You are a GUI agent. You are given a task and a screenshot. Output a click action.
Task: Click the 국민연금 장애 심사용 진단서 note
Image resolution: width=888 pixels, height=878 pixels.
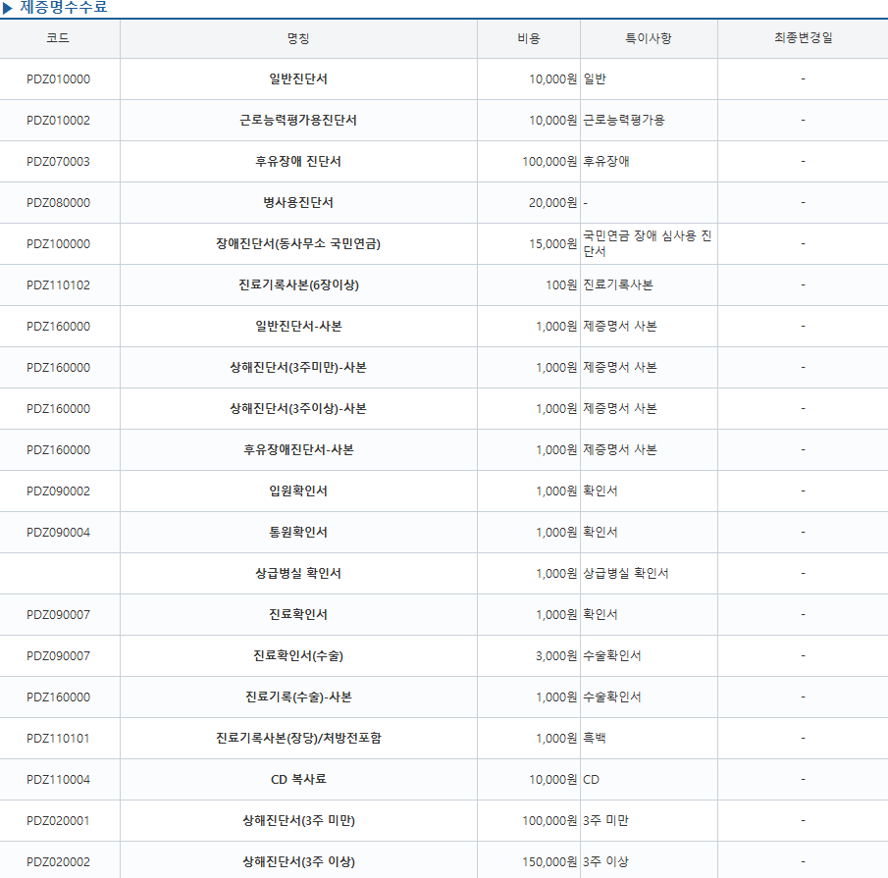[648, 243]
